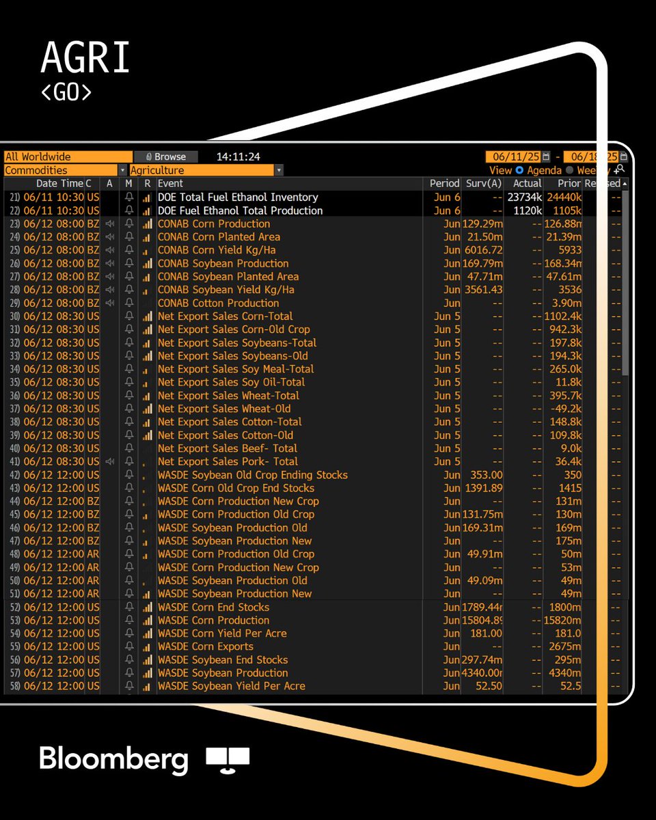Click relevance bars icon for Net Export Sales Soybeans-Old
Screen dimensions: 656x820
coord(147,356)
